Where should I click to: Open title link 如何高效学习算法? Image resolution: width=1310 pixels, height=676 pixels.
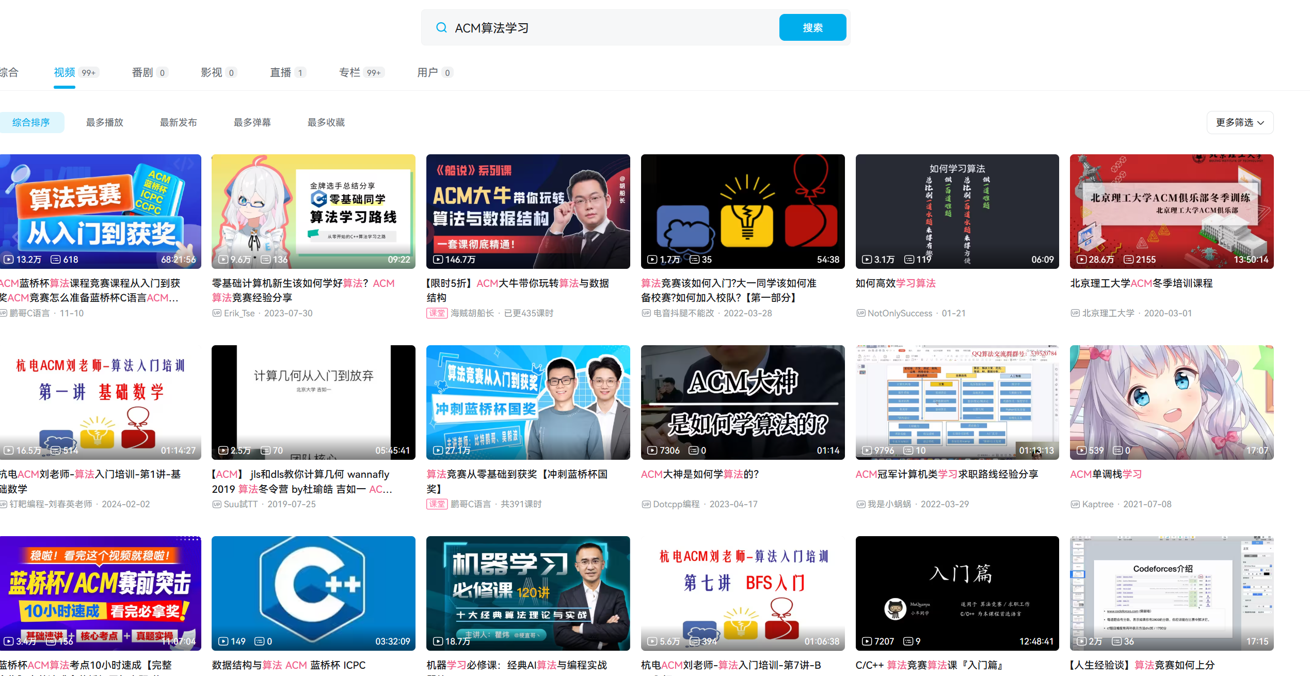(896, 283)
